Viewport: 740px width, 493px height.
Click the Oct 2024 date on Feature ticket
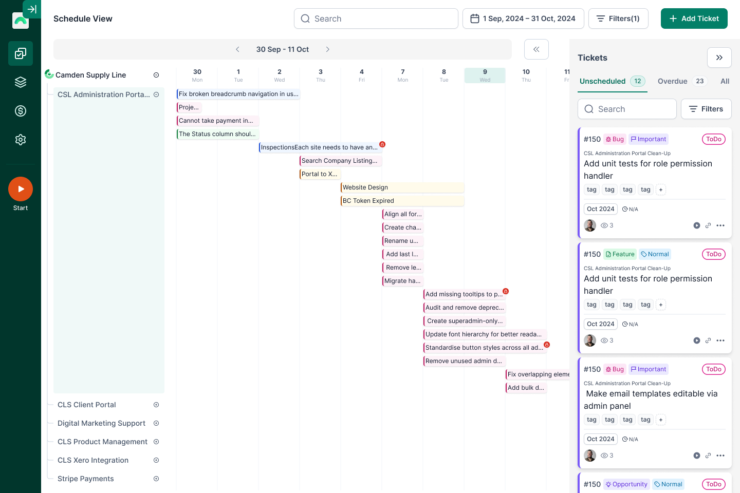point(601,324)
